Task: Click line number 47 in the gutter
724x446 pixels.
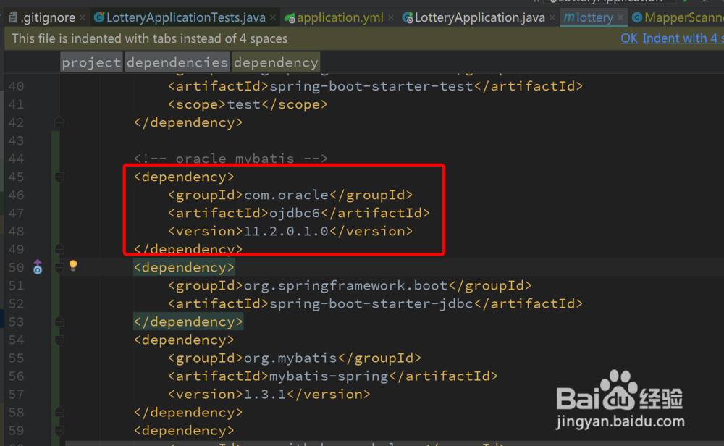Action: (x=16, y=214)
